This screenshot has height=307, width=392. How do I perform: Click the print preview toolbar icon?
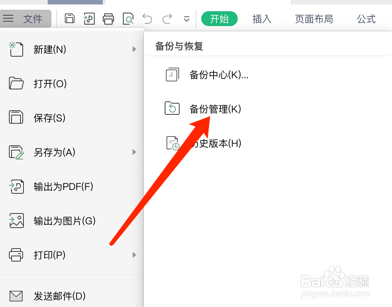tap(128, 19)
